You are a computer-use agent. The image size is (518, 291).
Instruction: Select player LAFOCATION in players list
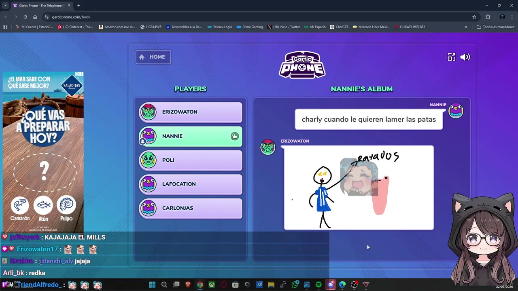click(191, 184)
